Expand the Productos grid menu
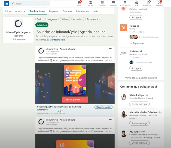Image resolution: width=171 pixels, height=148 pixels. point(148,4)
